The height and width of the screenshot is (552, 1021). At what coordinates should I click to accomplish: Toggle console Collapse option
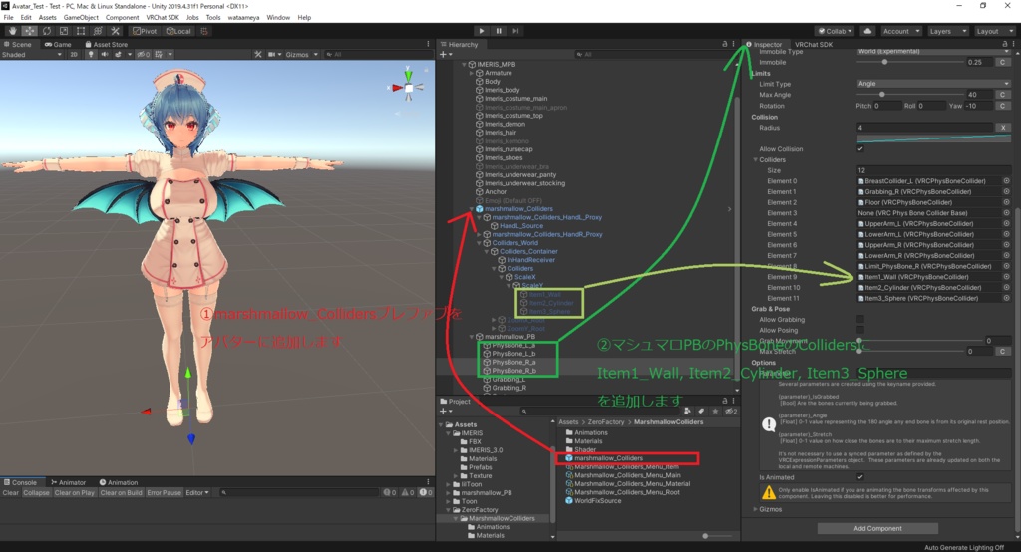[x=37, y=493]
